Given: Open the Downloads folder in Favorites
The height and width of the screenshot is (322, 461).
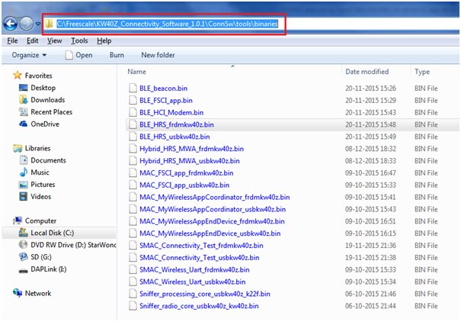Looking at the screenshot, I should coord(47,100).
